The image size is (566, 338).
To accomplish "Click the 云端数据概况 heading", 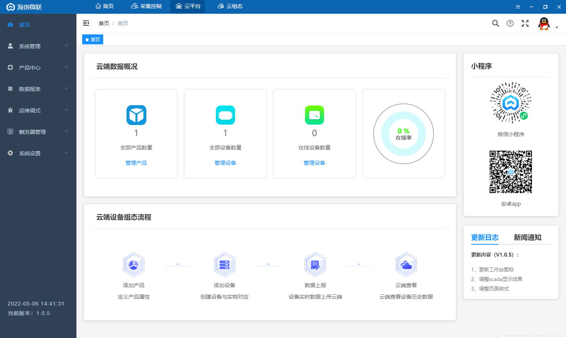I will (x=117, y=67).
